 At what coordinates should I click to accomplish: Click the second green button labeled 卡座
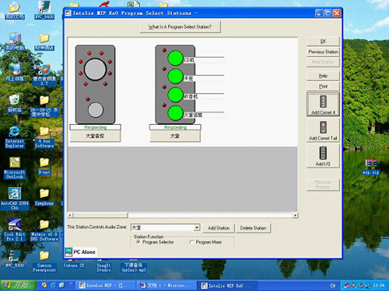pos(175,76)
